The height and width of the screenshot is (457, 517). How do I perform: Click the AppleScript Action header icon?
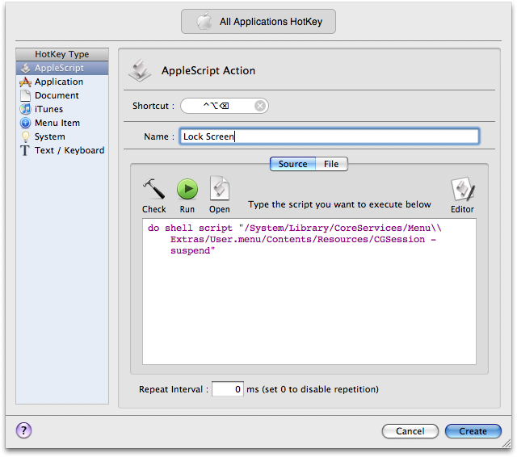pyautogui.click(x=140, y=70)
